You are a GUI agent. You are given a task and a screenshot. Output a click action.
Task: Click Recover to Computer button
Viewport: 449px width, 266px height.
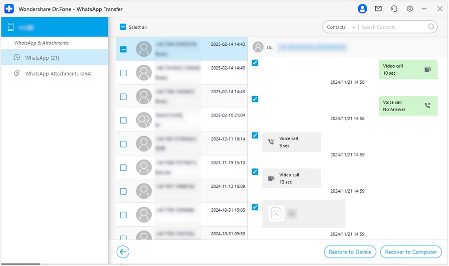click(x=411, y=252)
